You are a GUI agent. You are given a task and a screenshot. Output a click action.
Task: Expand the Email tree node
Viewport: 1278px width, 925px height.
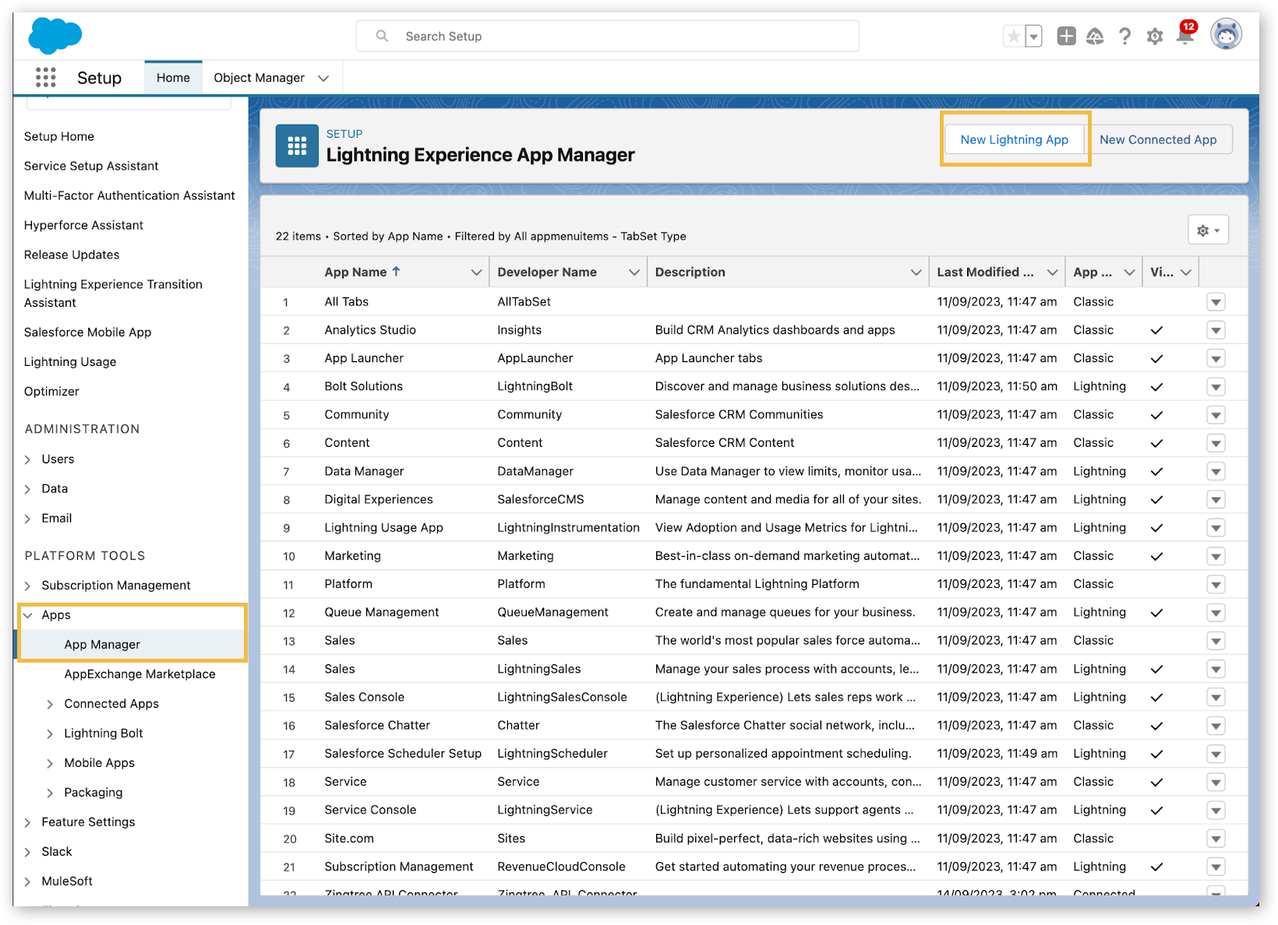click(28, 519)
